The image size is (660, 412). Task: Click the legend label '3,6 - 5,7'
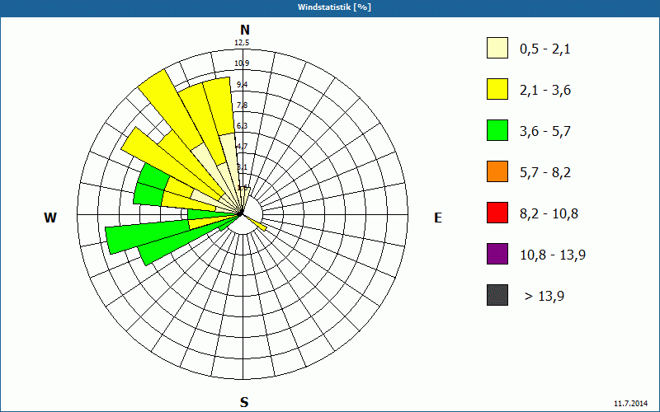click(545, 132)
